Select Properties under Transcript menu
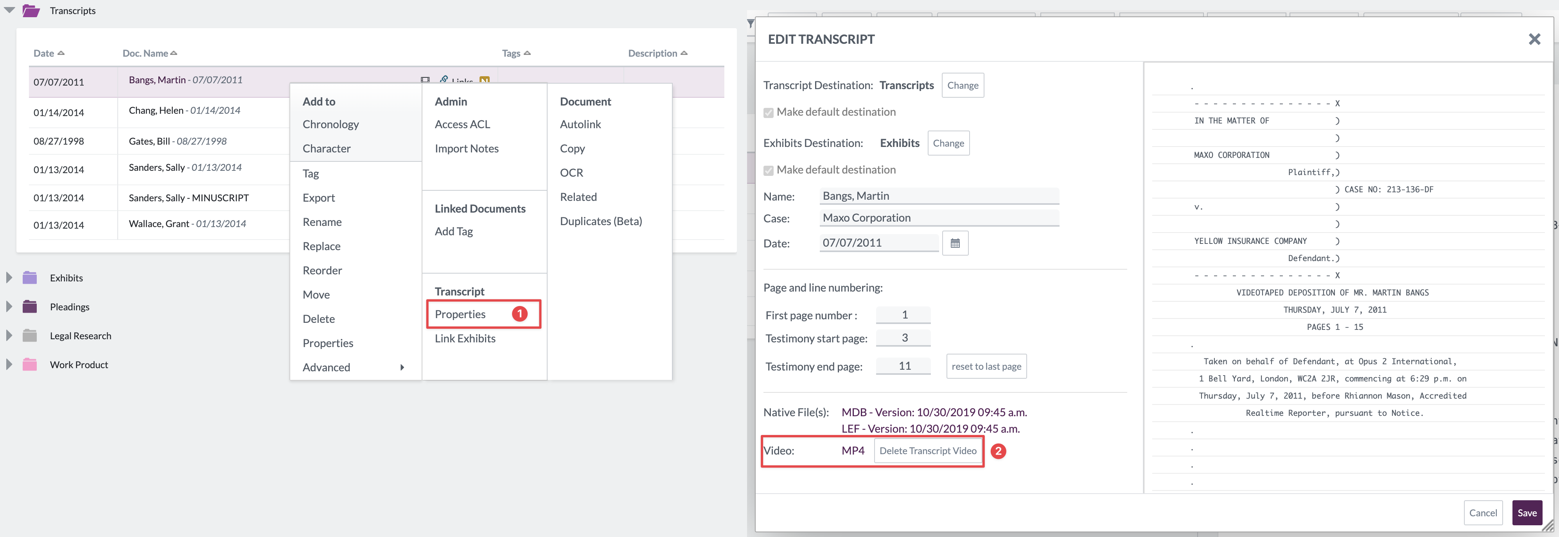 460,315
